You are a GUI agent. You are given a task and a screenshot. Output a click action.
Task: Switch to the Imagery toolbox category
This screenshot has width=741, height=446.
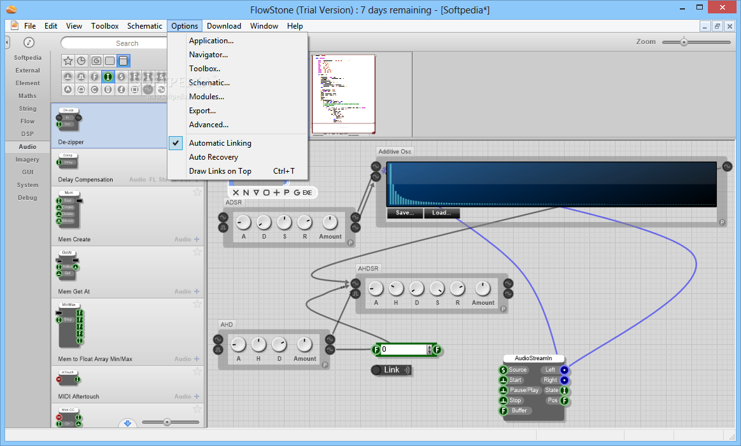(27, 160)
